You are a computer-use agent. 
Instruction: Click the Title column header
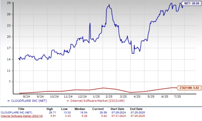(x=21, y=109)
